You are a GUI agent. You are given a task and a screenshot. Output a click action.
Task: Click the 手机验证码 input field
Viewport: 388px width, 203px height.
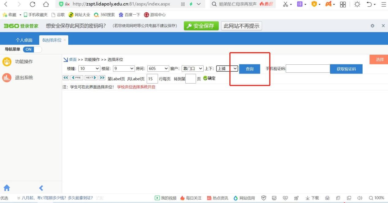tap(308, 69)
